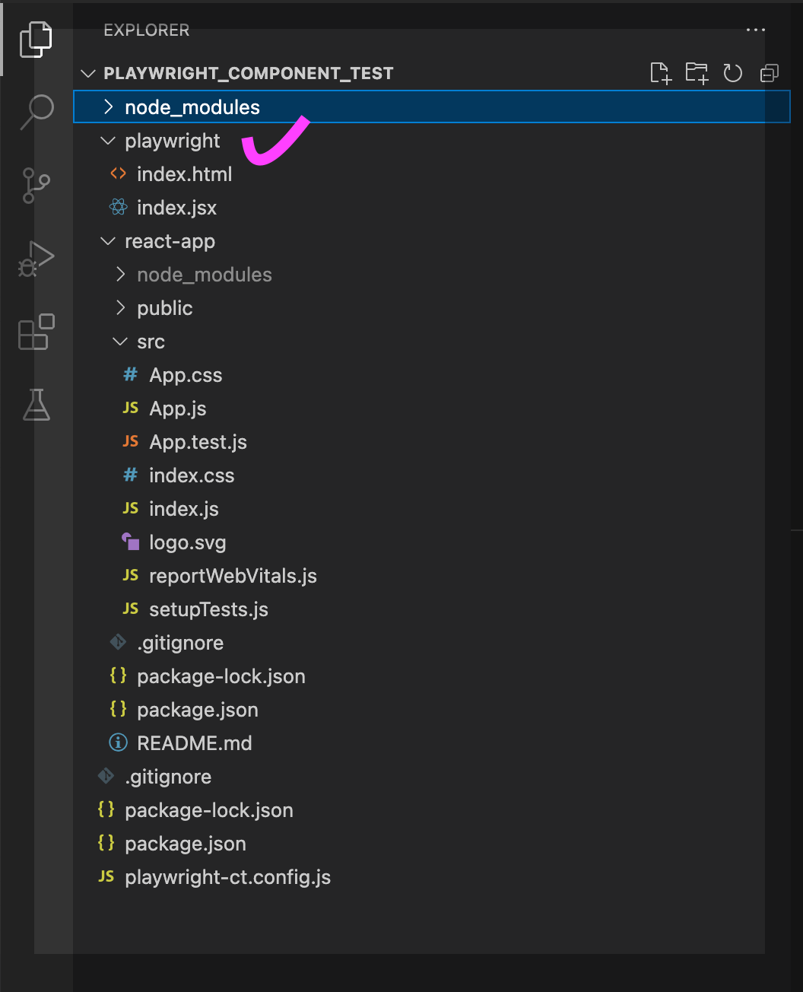Screen dimensions: 803x992
Task: Open README.md in react-app
Action: tap(195, 743)
